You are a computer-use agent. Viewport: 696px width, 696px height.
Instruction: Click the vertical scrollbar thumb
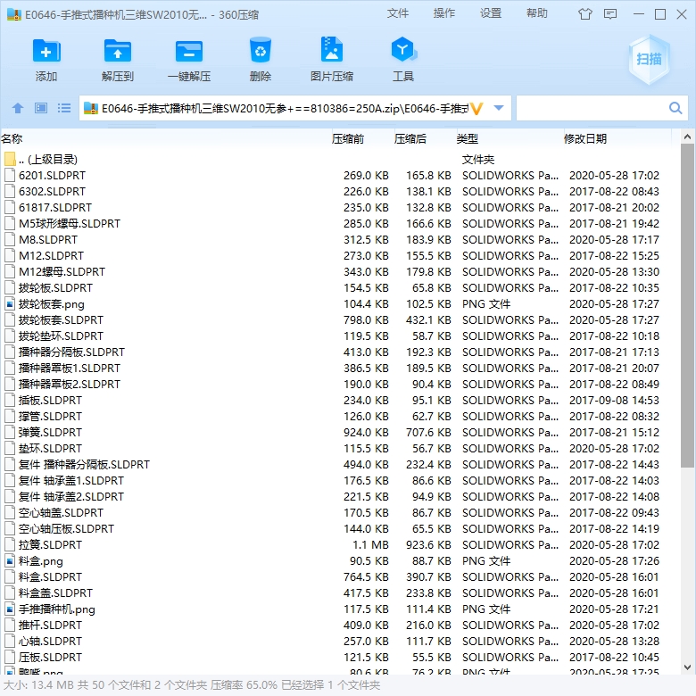click(x=687, y=305)
